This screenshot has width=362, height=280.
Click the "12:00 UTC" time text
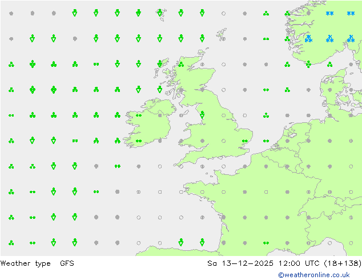[300, 263]
